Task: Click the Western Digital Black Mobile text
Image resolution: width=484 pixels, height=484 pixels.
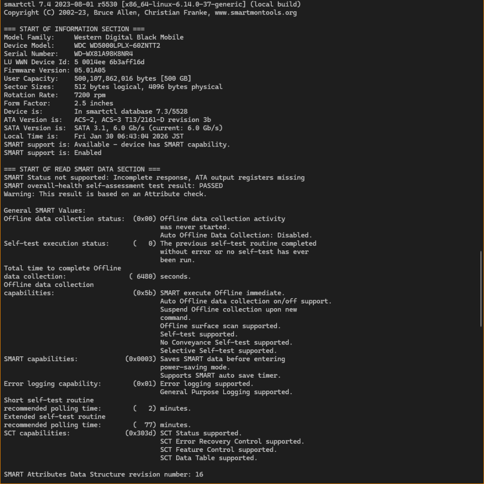Action: click(x=129, y=37)
